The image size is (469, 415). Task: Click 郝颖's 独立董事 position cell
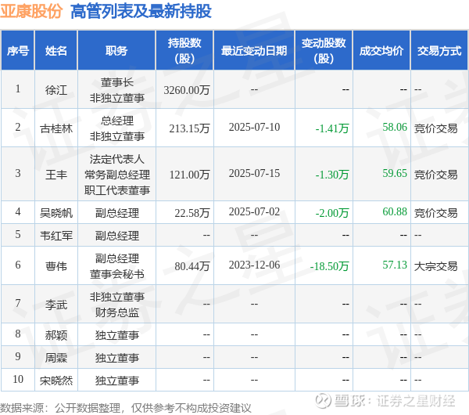[117, 335]
